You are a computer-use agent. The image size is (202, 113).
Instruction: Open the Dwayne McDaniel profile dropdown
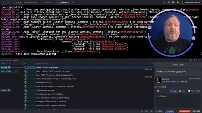[191, 2]
